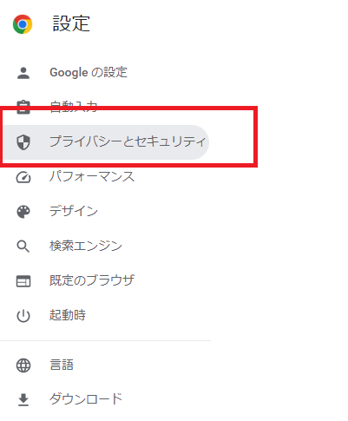Viewport: 348px width, 421px height.
Task: Click the palette design icon
Action: (23, 212)
